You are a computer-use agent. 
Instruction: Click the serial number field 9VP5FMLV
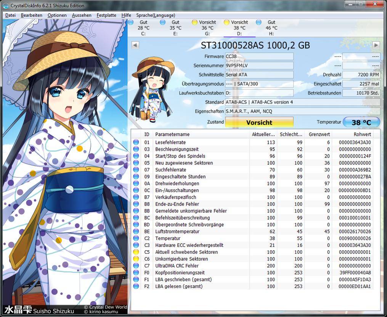click(259, 66)
